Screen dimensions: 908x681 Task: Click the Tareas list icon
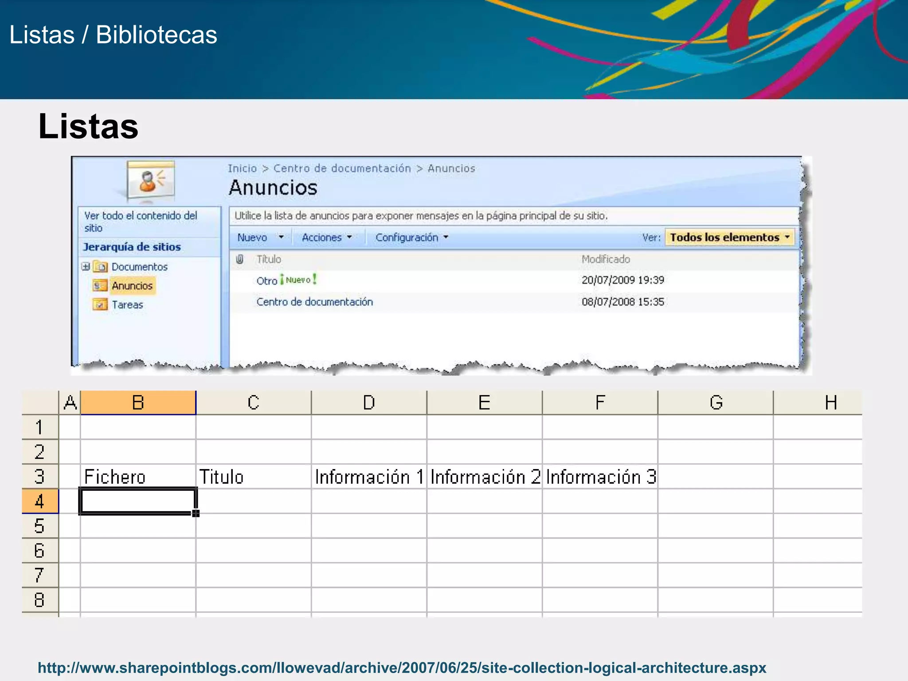point(100,305)
